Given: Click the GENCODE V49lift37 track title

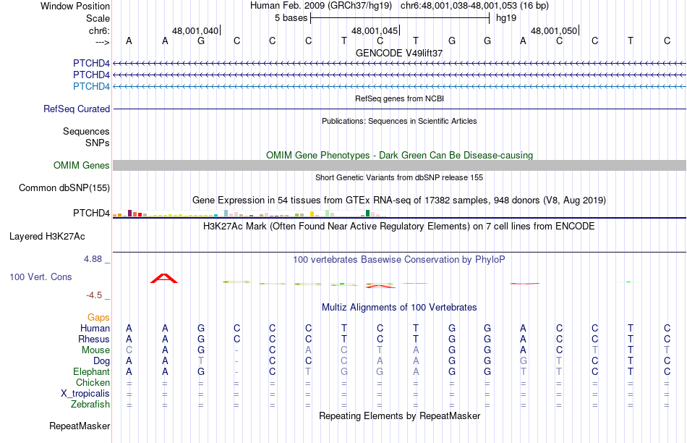Looking at the screenshot, I should 399,53.
